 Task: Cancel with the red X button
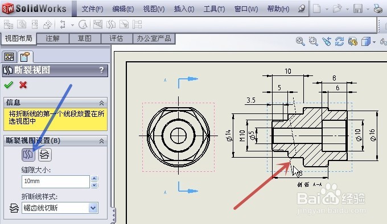pyautogui.click(x=23, y=85)
